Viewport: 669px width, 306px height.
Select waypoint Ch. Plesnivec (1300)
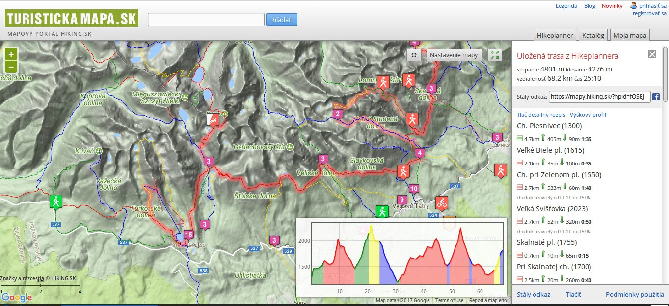549,126
